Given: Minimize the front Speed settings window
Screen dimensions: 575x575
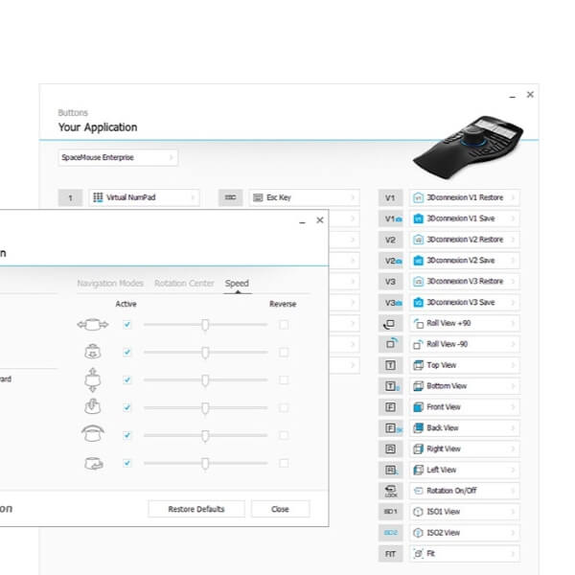Looking at the screenshot, I should click(302, 222).
